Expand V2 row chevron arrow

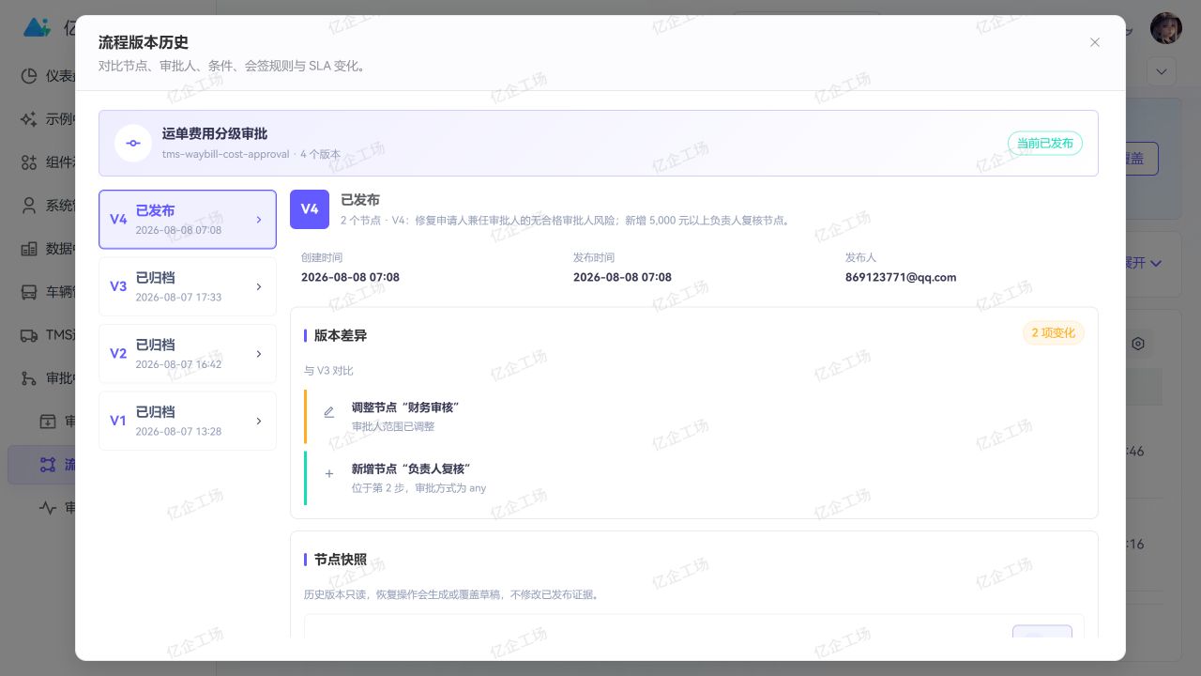coord(259,354)
